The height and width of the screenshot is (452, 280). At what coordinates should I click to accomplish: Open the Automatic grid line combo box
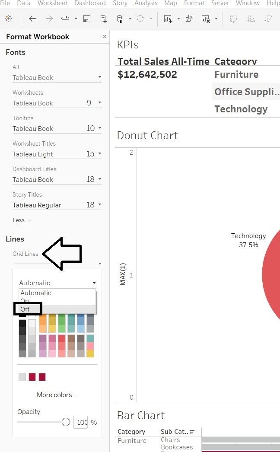(x=57, y=283)
